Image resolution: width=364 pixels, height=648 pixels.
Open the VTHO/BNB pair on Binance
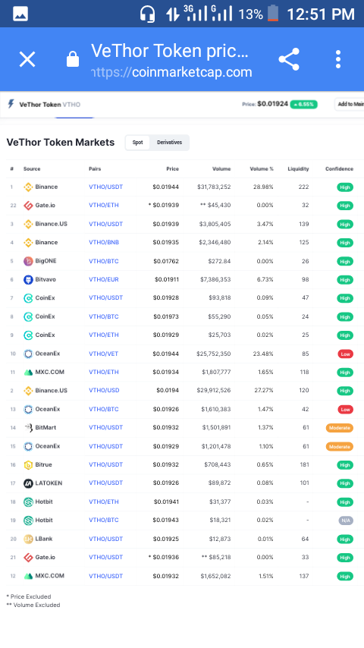point(104,243)
